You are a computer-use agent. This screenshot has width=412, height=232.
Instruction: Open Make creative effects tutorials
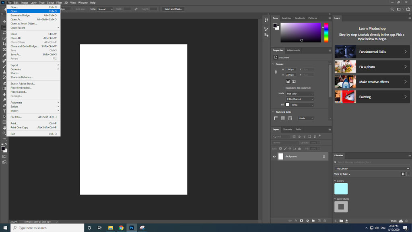[x=372, y=82]
